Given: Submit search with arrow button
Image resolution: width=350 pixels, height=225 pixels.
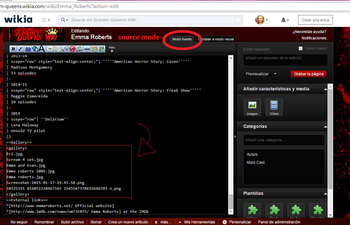Looking at the screenshot, I should click(238, 20).
